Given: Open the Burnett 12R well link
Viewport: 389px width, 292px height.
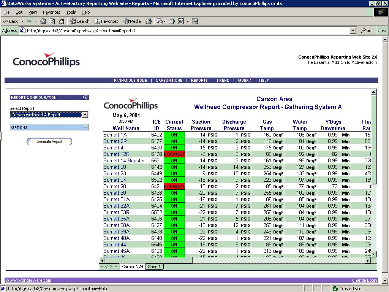Looking at the screenshot, I should (x=116, y=154).
